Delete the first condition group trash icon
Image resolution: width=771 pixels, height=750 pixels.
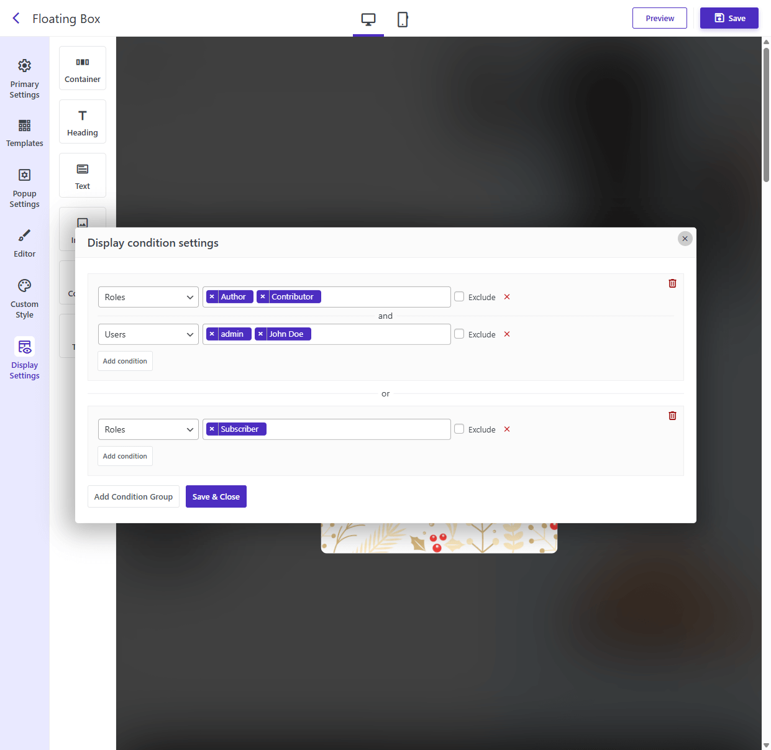coord(672,283)
